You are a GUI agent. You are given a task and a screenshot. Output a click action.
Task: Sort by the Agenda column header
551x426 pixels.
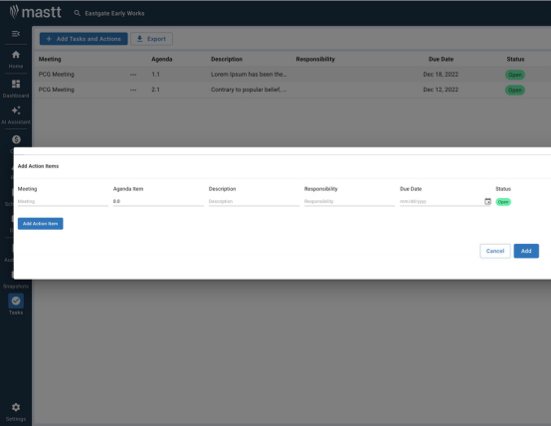pos(162,59)
